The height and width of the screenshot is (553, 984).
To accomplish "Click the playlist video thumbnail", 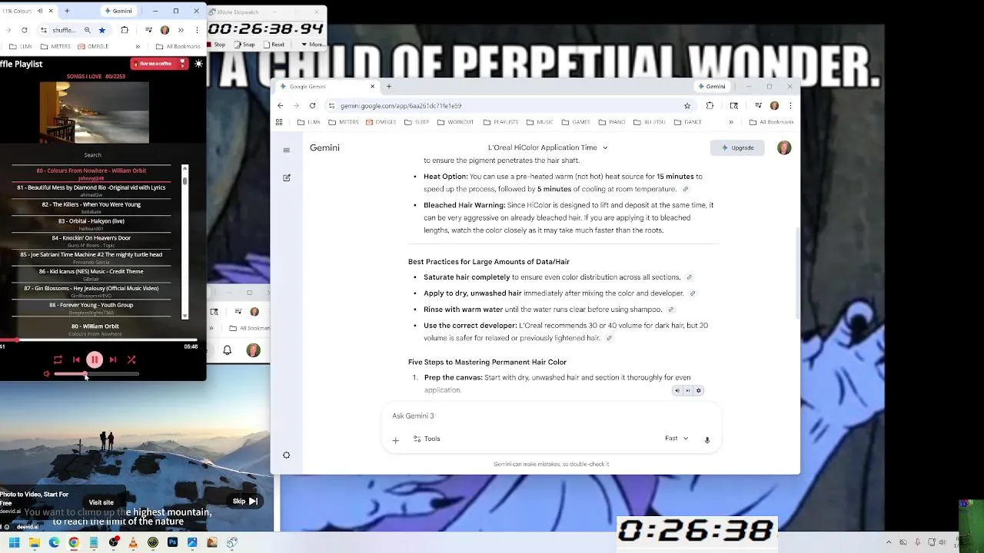I will (x=94, y=112).
